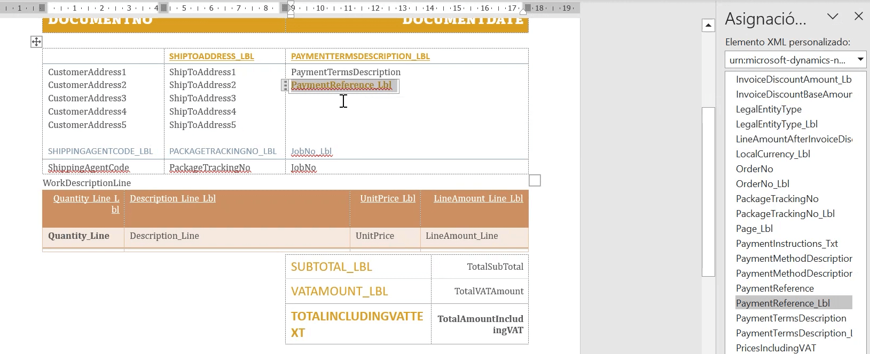Open the XML mapping pane options chevron
The width and height of the screenshot is (870, 354).
832,17
